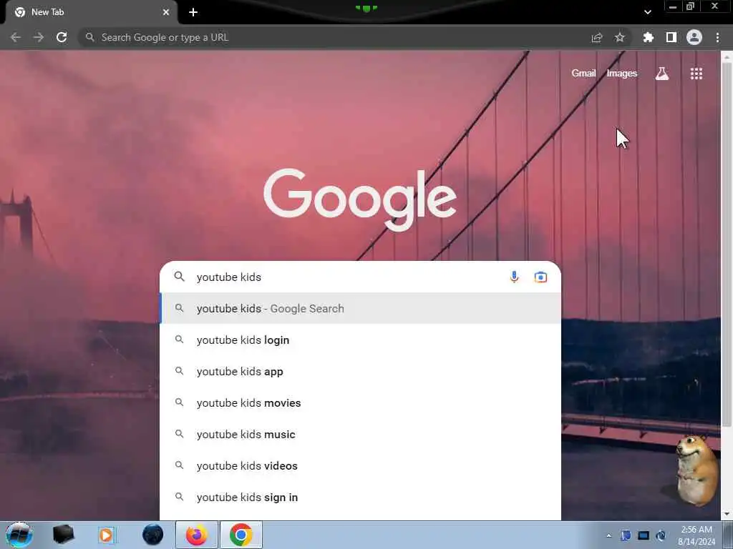Choose the 'youtube kids - Google Search' suggestion
The height and width of the screenshot is (549, 733).
pos(360,309)
